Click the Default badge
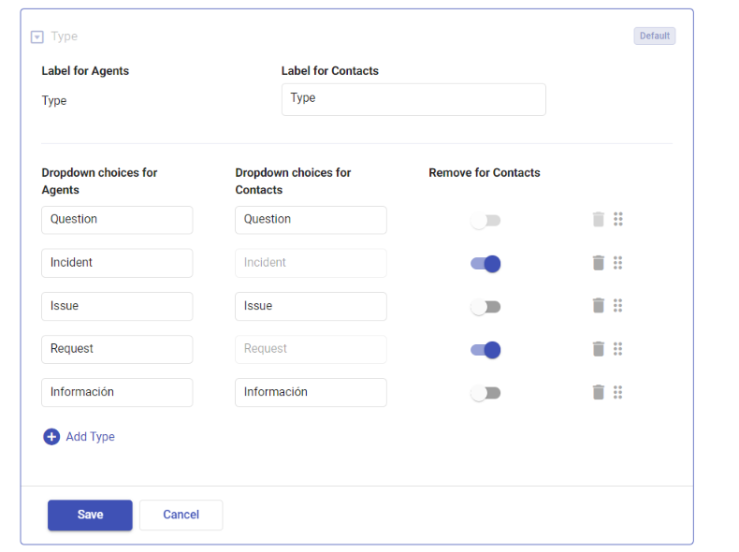The height and width of the screenshot is (552, 739). pyautogui.click(x=654, y=36)
